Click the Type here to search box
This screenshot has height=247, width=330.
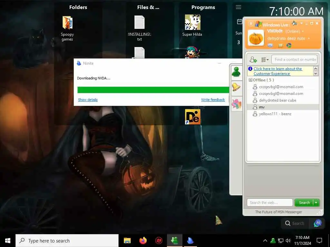[67, 241]
